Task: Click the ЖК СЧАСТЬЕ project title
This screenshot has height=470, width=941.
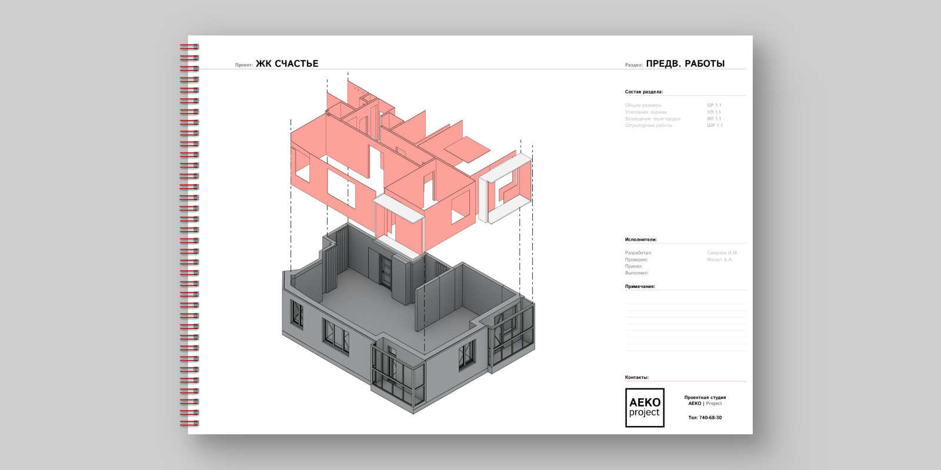Action: pyautogui.click(x=286, y=63)
